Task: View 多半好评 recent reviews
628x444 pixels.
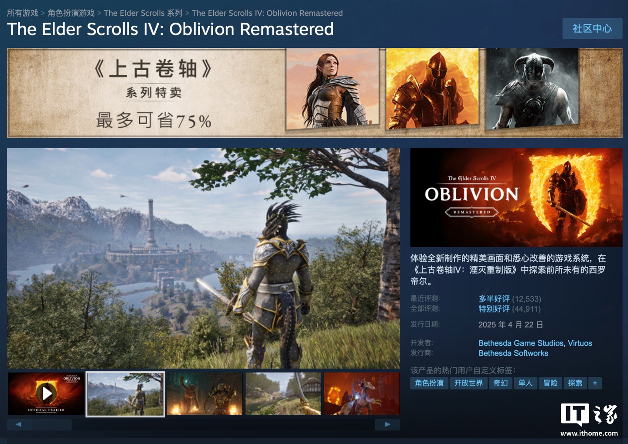Action: [494, 299]
